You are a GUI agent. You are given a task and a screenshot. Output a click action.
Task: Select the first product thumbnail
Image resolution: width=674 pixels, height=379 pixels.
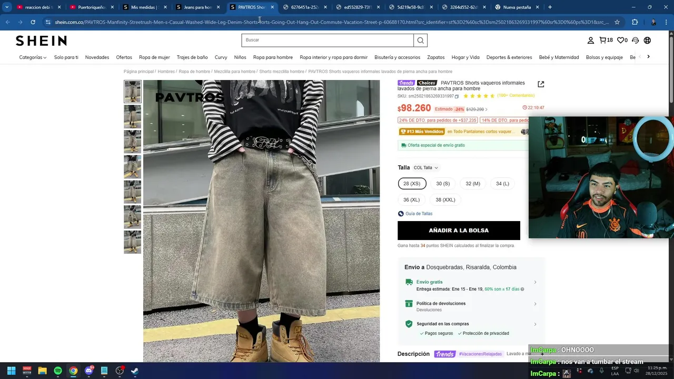(132, 92)
